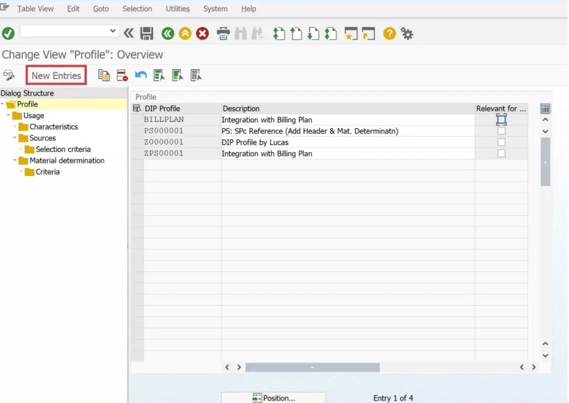Check Relevant for box in BILLPLAN row
The image size is (569, 403).
coord(501,120)
